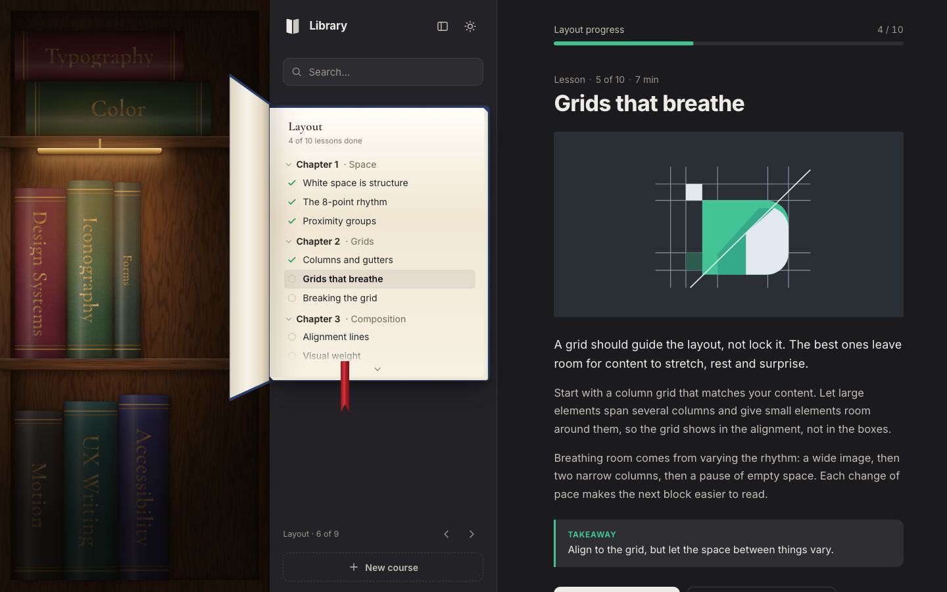Image resolution: width=947 pixels, height=592 pixels.
Task: Pick the Design Systems book spine
Action: pyautogui.click(x=40, y=273)
